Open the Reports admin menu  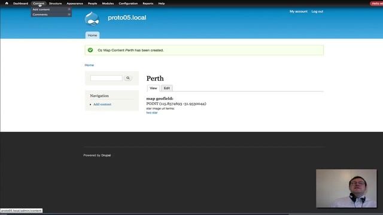point(148,4)
